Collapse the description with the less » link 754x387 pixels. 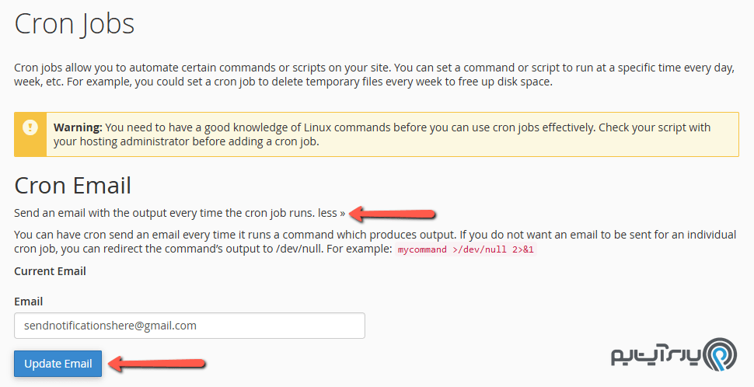(331, 212)
